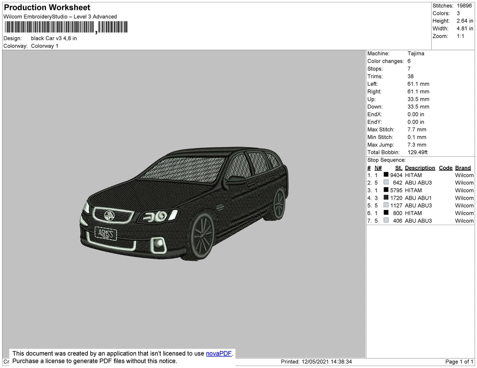The image size is (477, 368).
Task: Click the Brand column header
Action: click(x=463, y=168)
